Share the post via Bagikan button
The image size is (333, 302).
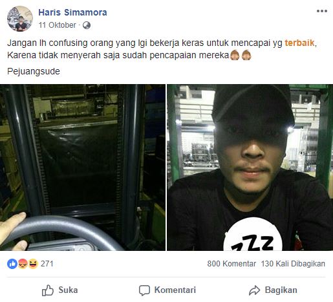[273, 290]
